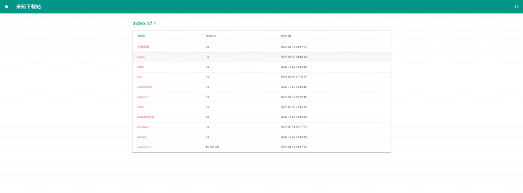
Task: Open the Hackintosh folder
Action: point(145,87)
